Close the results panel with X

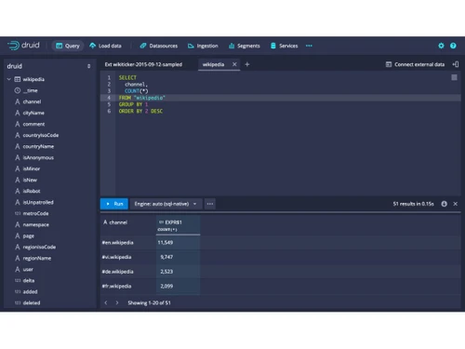tap(456, 204)
